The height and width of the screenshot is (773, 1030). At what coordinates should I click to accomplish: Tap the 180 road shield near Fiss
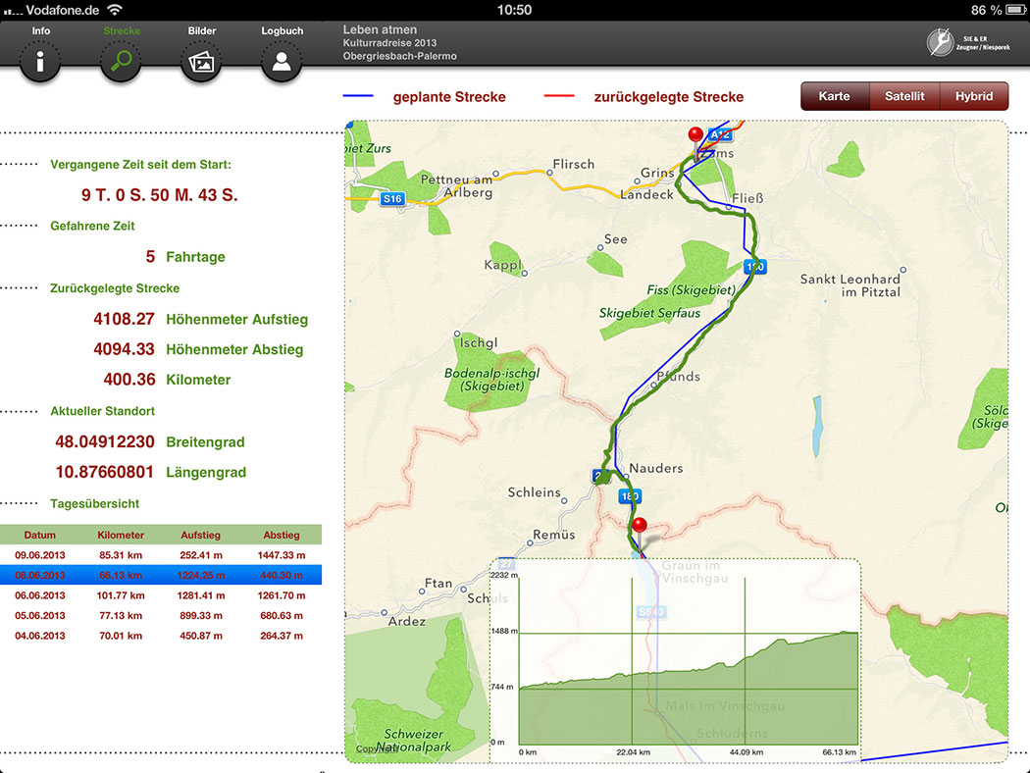[754, 267]
